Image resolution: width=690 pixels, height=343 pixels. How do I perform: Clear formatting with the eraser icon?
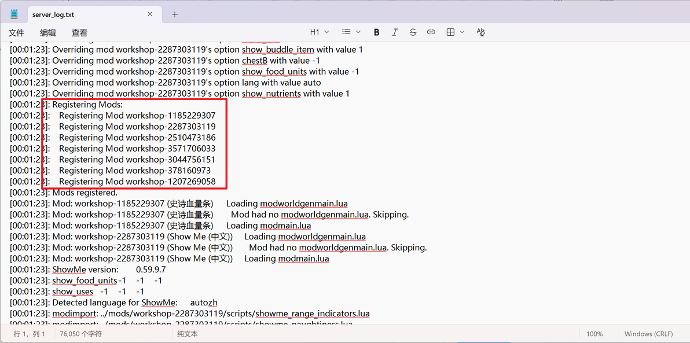coord(481,32)
